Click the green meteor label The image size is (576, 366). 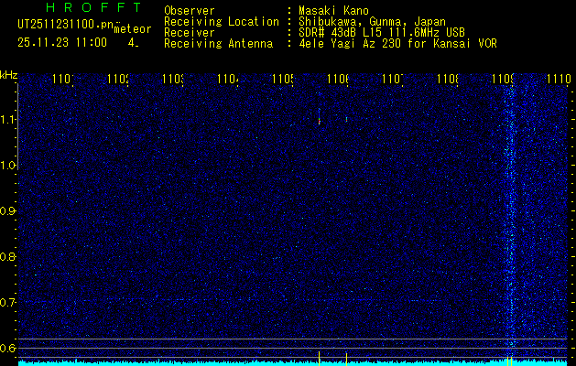point(132,30)
